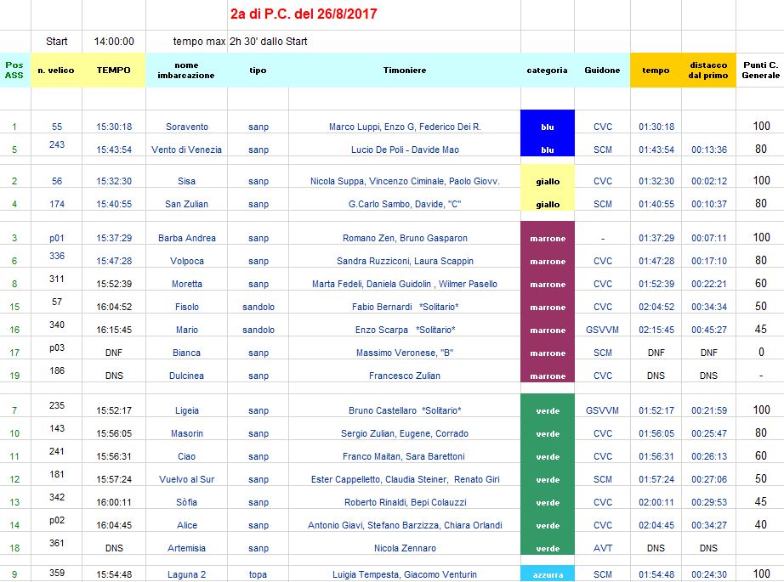
Task: Click sail number 361 cell
Action: [56, 543]
